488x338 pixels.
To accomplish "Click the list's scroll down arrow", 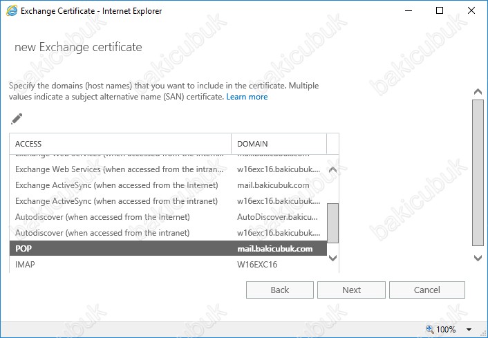I will coord(332,258).
